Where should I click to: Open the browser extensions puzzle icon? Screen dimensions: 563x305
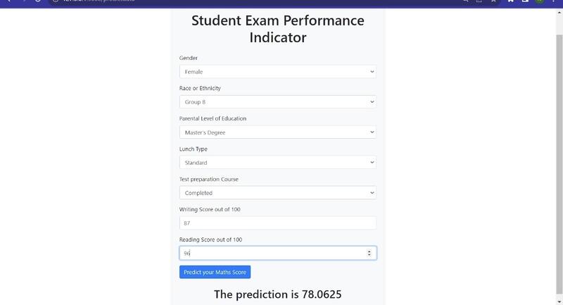coord(510,1)
